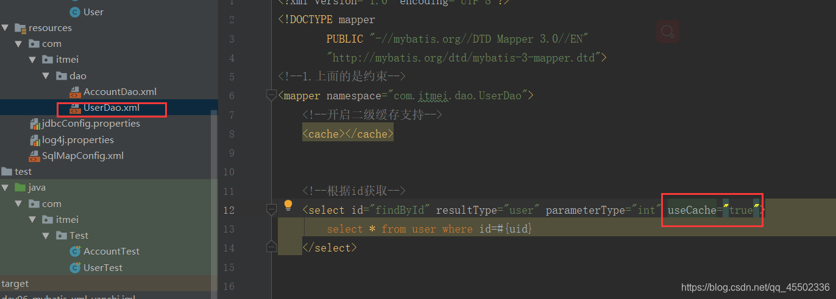Image resolution: width=836 pixels, height=299 pixels.
Task: Open jdbcConfig.properties file
Action: 91,124
